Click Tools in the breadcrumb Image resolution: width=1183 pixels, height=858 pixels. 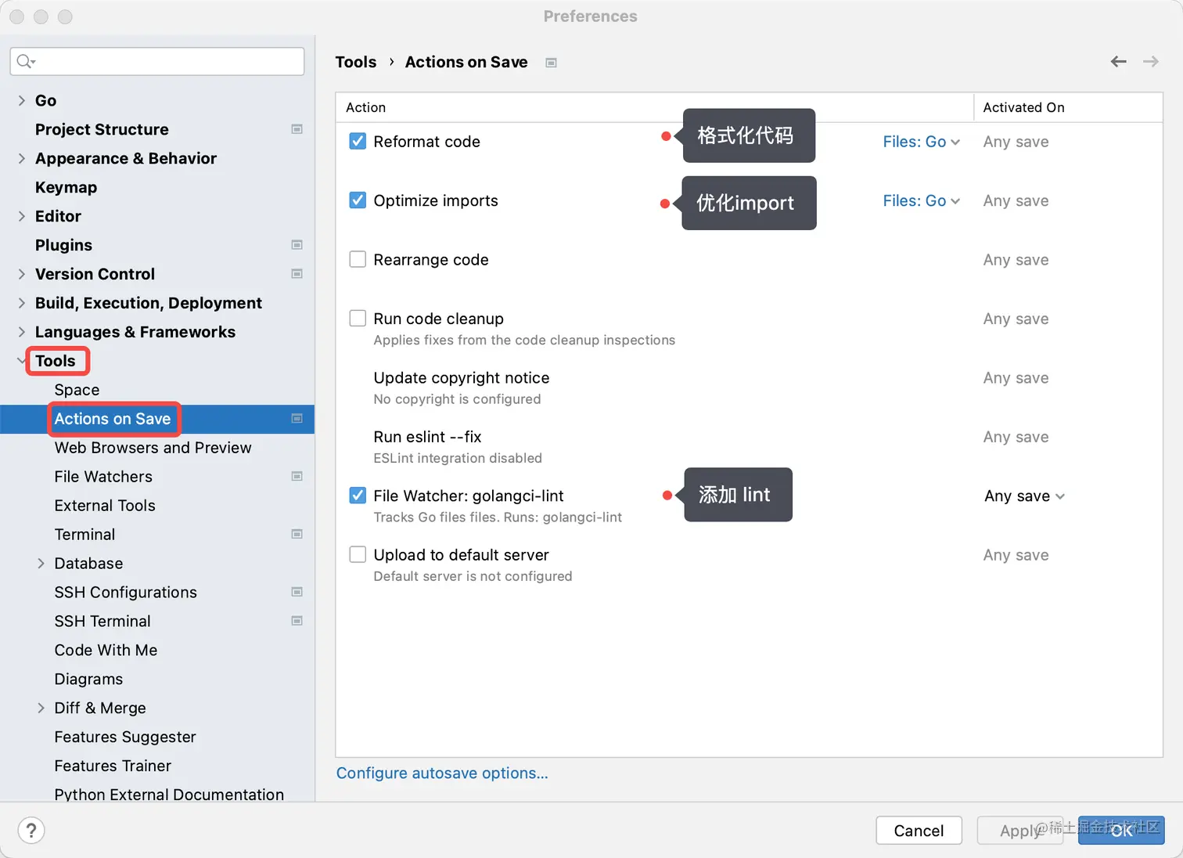click(x=356, y=62)
